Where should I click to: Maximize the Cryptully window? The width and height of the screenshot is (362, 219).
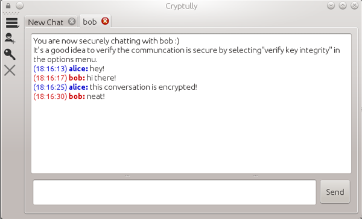[x=343, y=5]
